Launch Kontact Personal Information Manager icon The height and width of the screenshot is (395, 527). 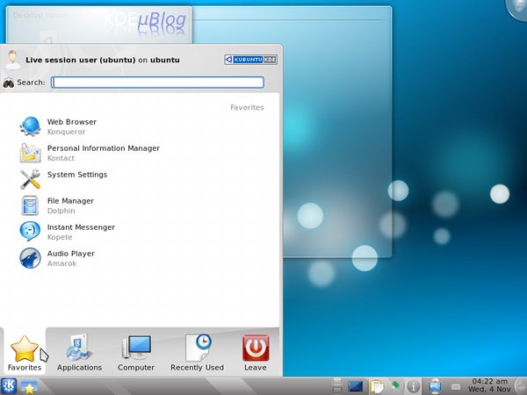[30, 153]
